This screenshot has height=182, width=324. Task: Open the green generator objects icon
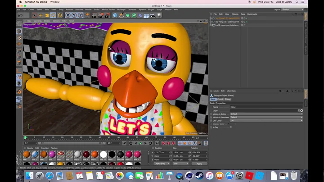coord(128,15)
